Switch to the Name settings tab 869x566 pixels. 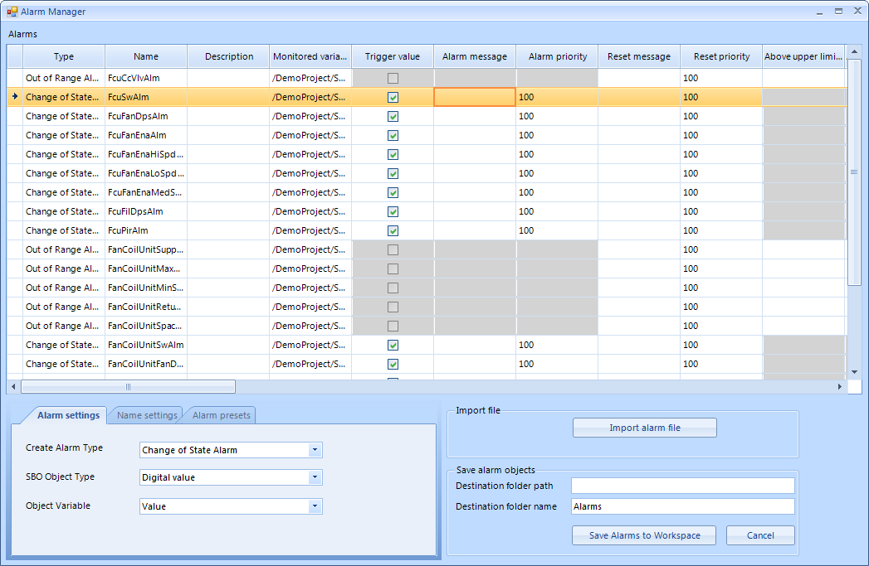click(147, 415)
